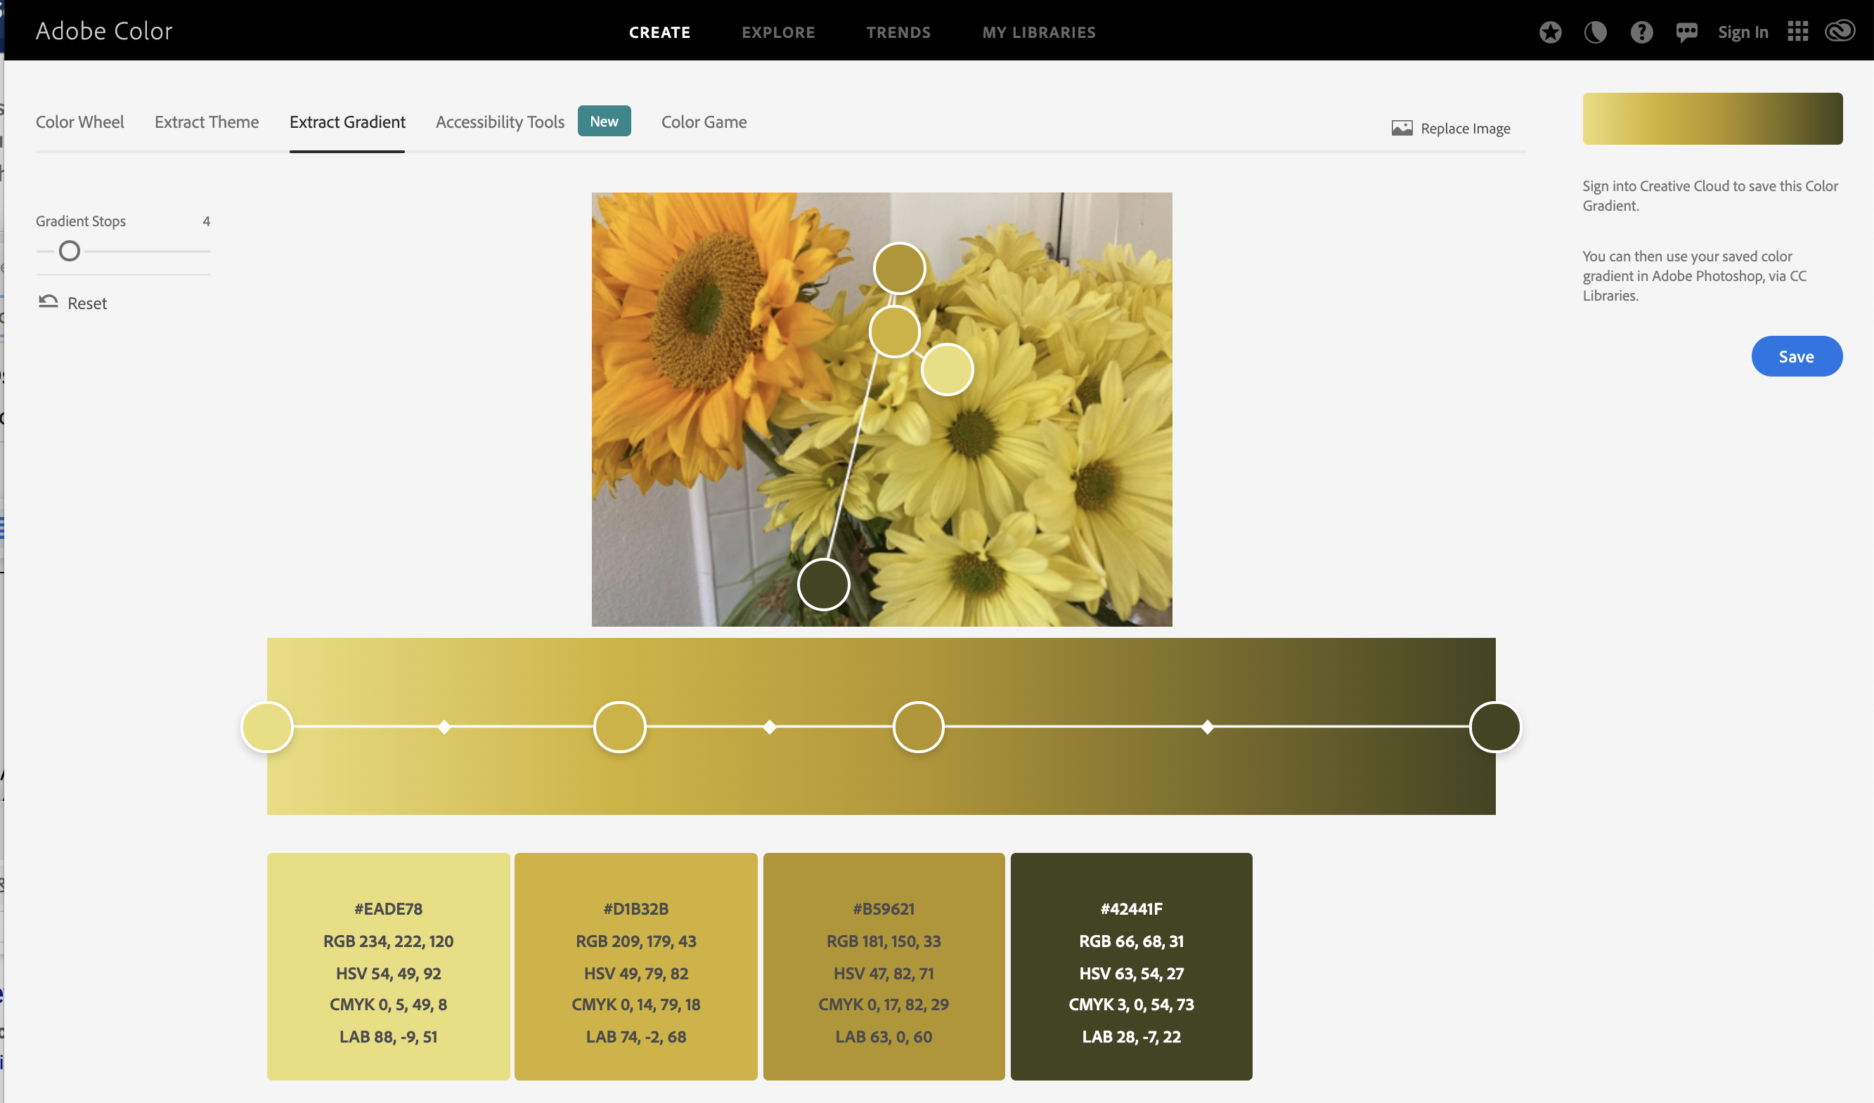Click the half-circle contrast/theme icon

point(1594,32)
